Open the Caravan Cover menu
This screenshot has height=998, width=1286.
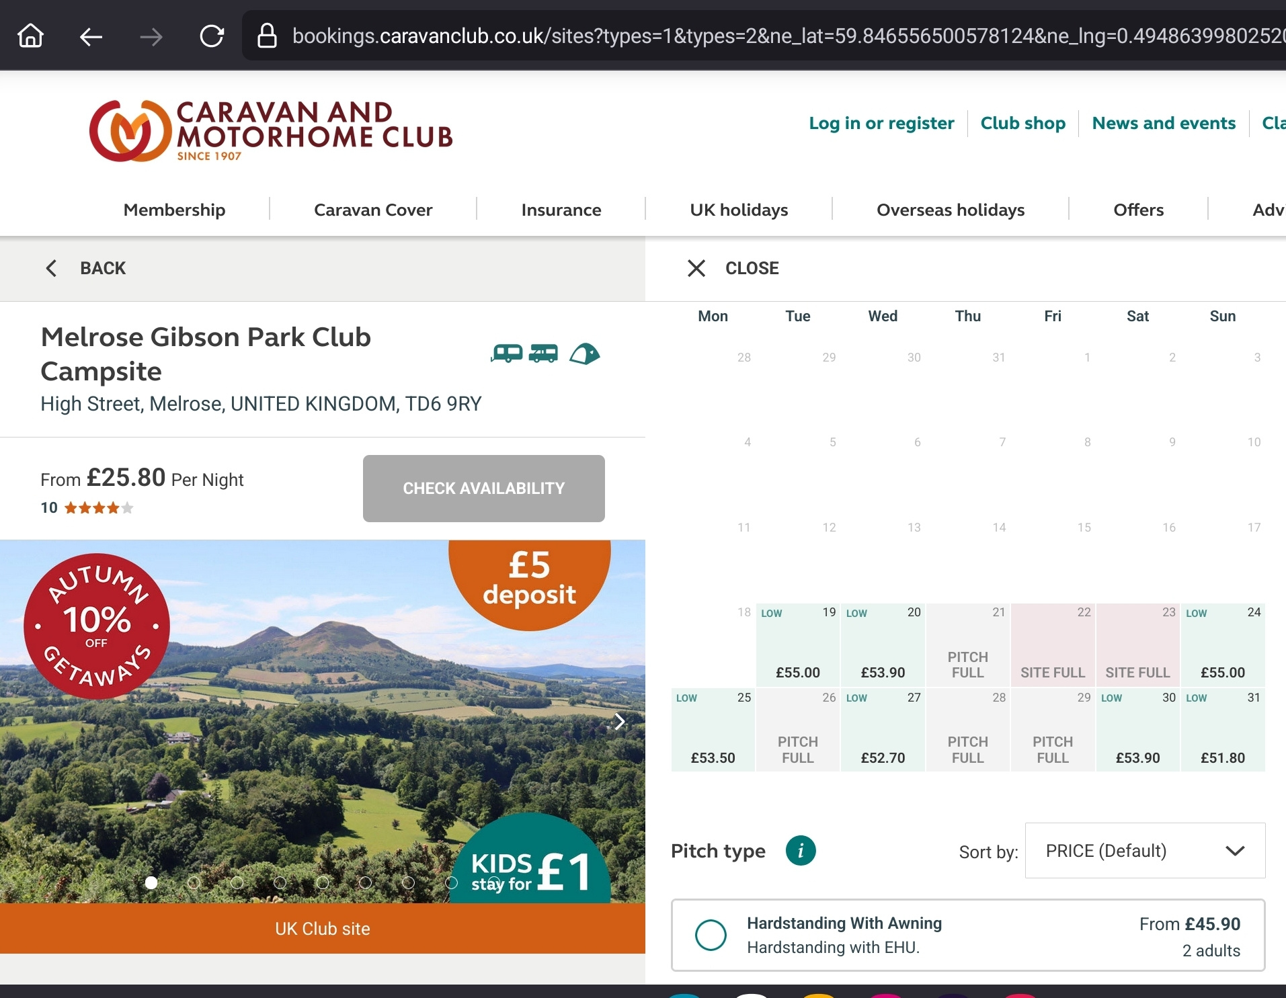tap(373, 210)
